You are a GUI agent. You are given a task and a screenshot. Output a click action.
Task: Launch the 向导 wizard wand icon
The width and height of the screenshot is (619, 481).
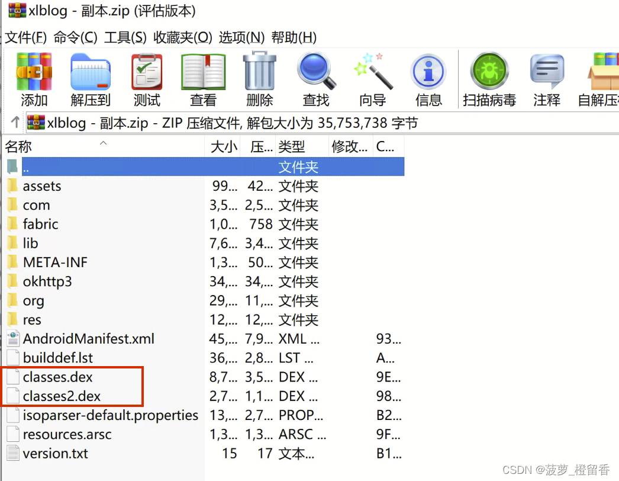(373, 71)
